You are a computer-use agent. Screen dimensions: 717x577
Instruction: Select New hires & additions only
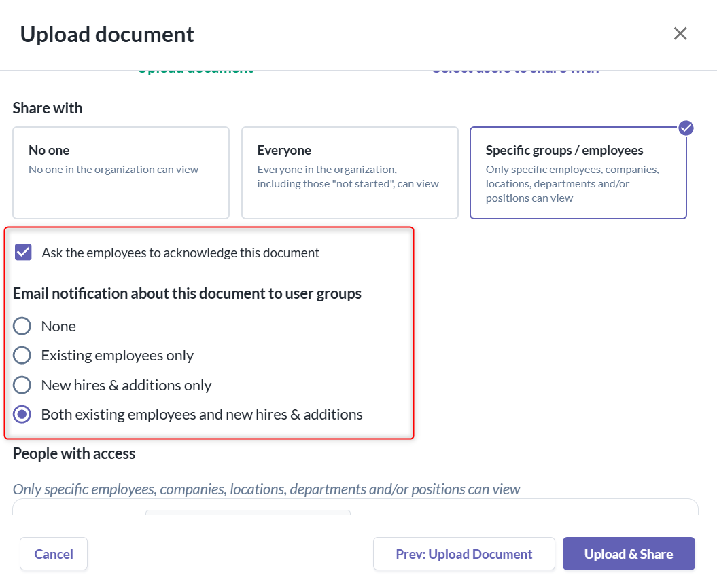[22, 385]
